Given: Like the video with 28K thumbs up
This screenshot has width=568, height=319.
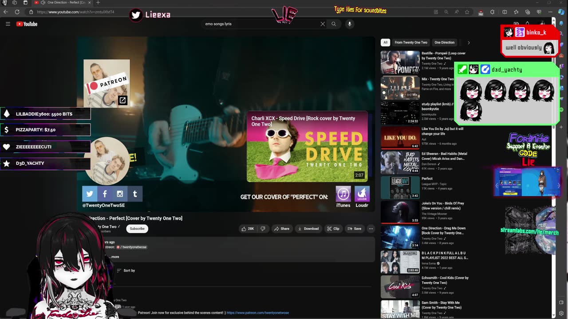Looking at the screenshot, I should tap(248, 229).
